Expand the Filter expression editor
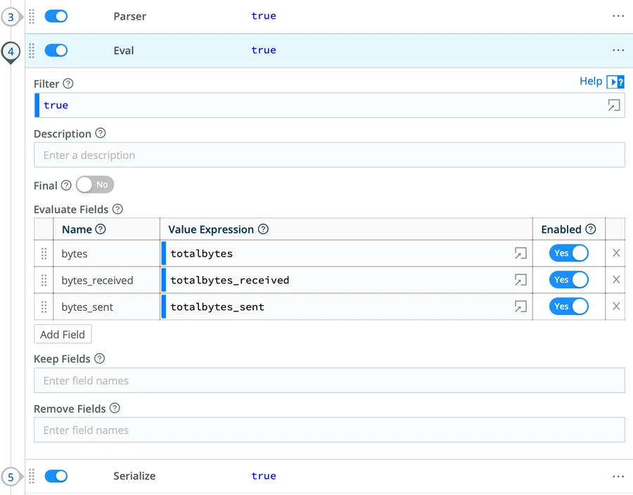Image resolution: width=633 pixels, height=495 pixels. coord(614,105)
